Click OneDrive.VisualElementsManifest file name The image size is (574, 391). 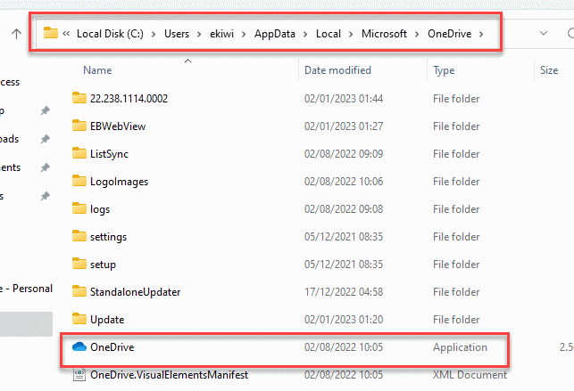pyautogui.click(x=169, y=375)
